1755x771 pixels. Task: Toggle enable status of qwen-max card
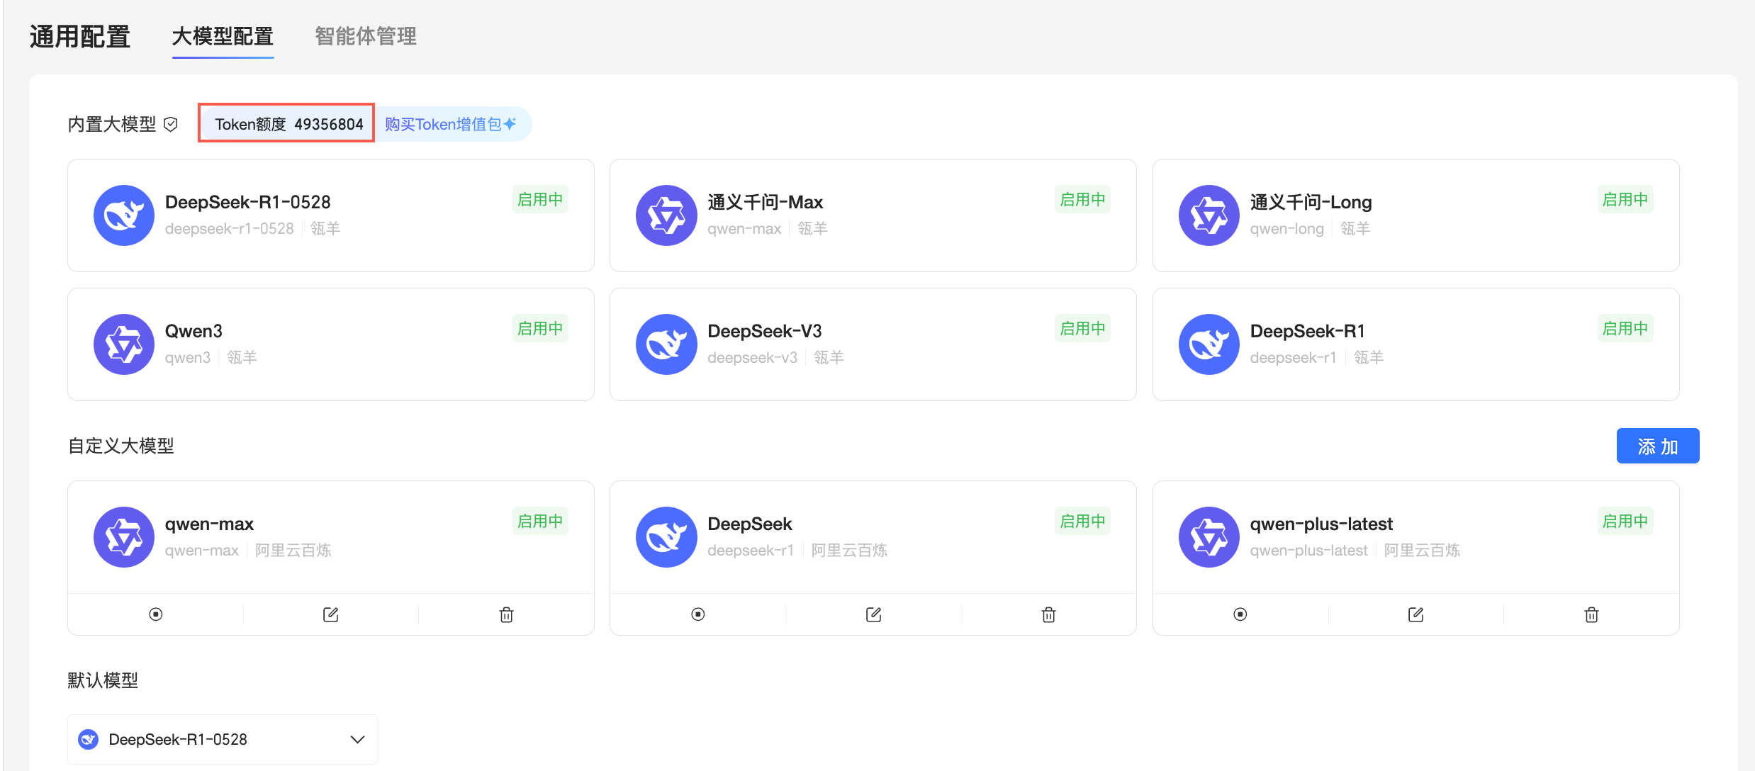pyautogui.click(x=156, y=614)
